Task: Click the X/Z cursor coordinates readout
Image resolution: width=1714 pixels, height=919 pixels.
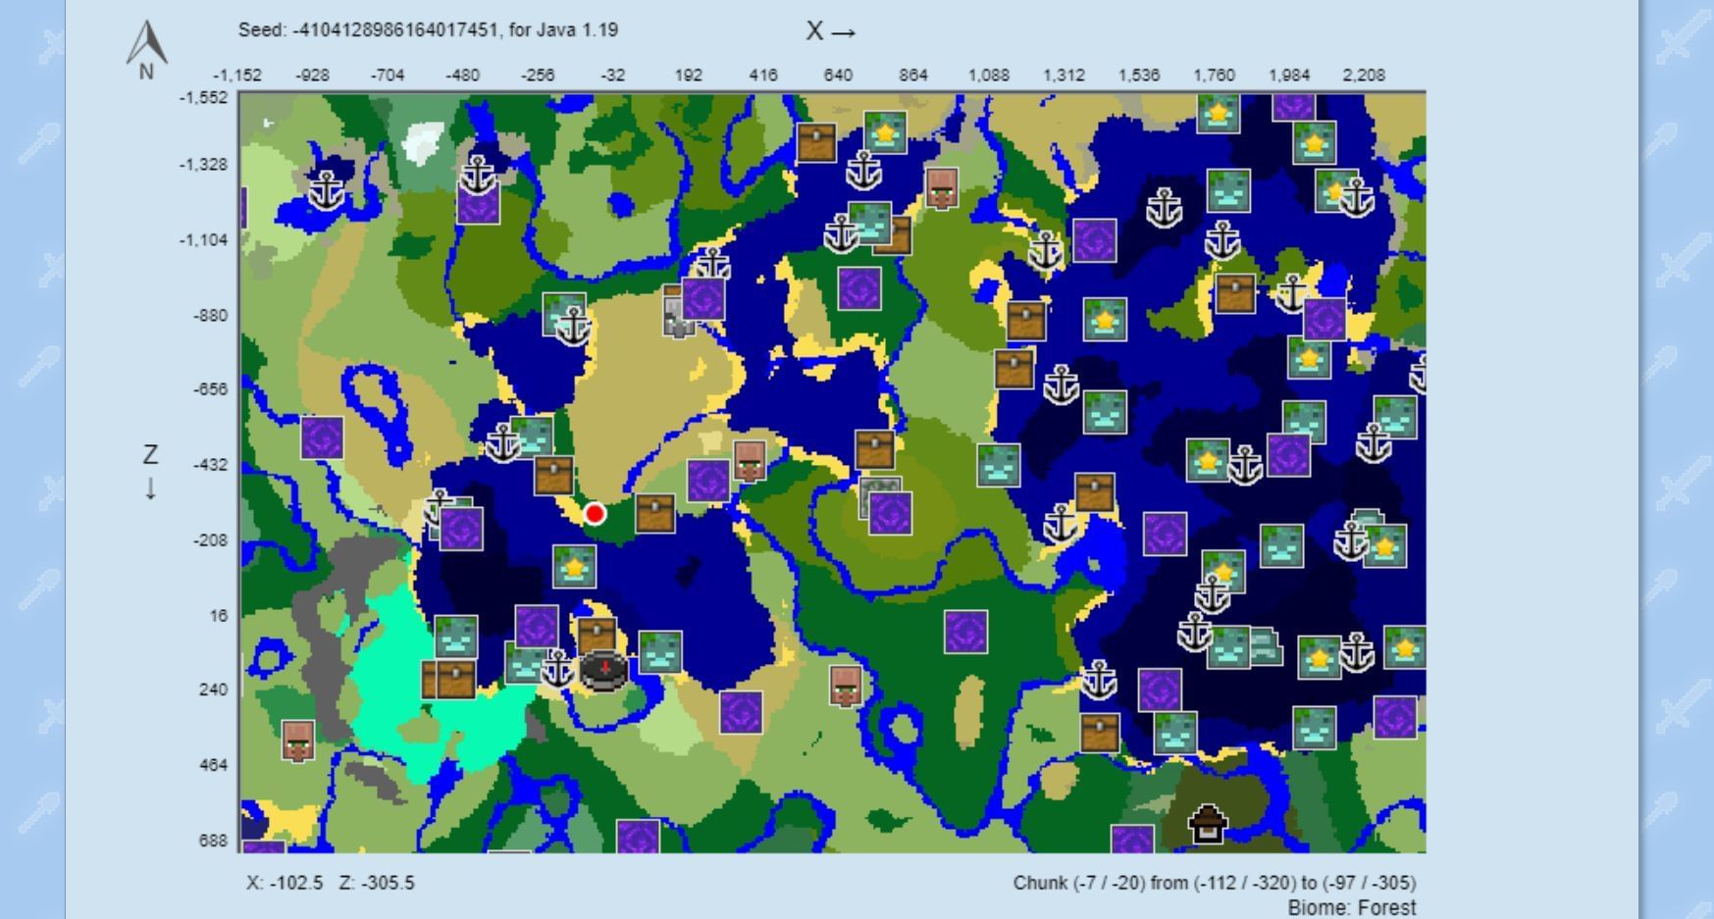Action: 331,883
